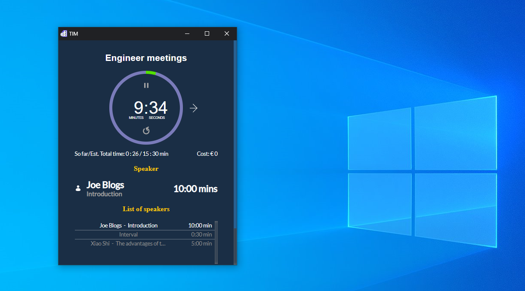The height and width of the screenshot is (291, 525).
Task: Click the List of speakers heading
Action: coord(146,209)
